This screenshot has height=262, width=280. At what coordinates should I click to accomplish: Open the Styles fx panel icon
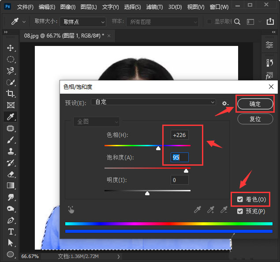tap(269, 76)
